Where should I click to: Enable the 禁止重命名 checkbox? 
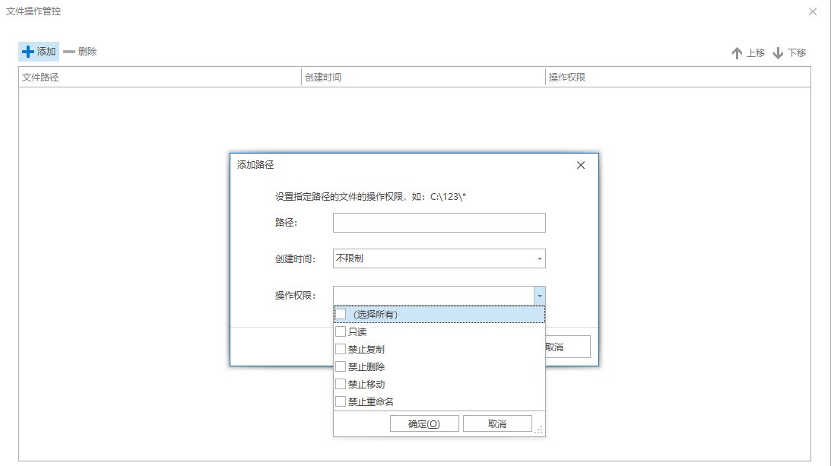(x=341, y=402)
